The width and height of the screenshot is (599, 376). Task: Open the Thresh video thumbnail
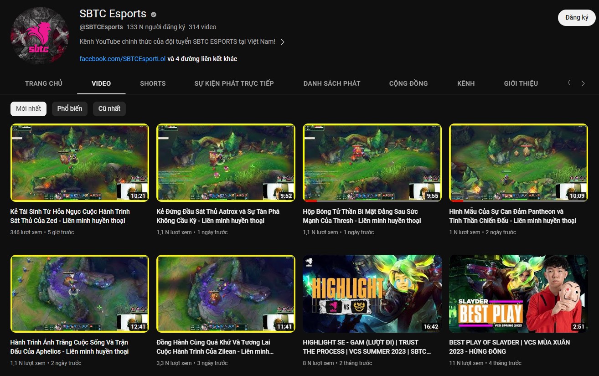pyautogui.click(x=372, y=163)
